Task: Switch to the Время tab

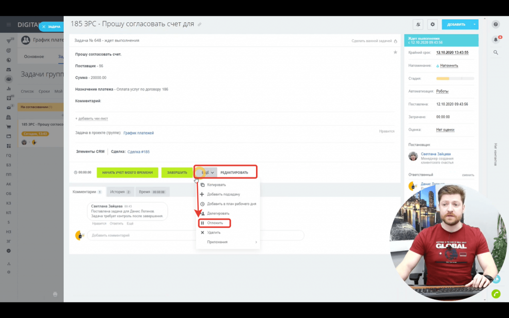Action: point(152,192)
